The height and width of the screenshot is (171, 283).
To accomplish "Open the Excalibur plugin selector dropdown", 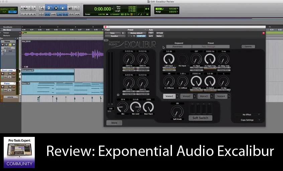I will 115,36.
